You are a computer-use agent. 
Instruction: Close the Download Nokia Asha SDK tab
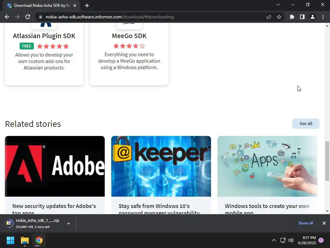[75, 5]
